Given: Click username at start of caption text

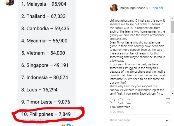Looking at the screenshot, I should 123,20.
